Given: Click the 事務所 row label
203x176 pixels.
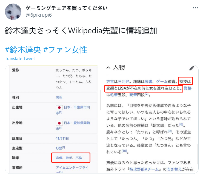Looking at the screenshot, I should (x=17, y=168).
